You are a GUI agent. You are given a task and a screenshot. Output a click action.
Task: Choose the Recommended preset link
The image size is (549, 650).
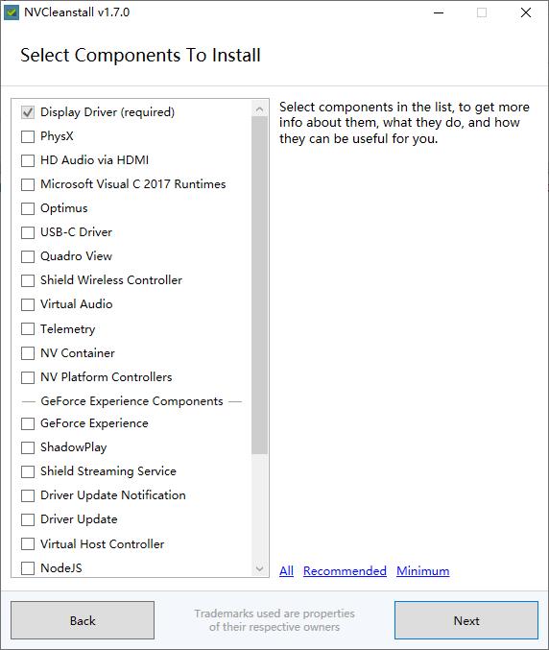(345, 571)
